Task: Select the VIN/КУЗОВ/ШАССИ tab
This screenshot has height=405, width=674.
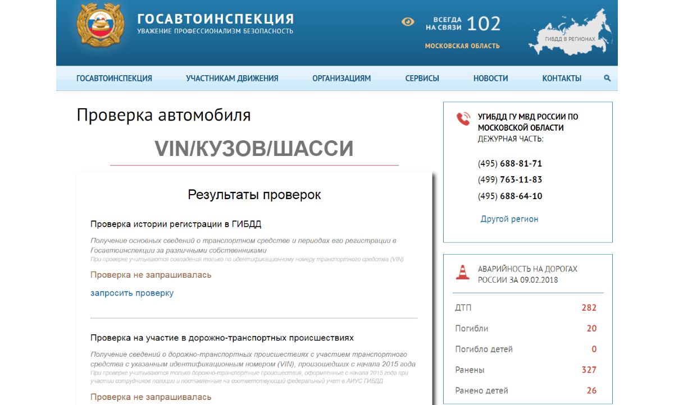Action: 254,148
